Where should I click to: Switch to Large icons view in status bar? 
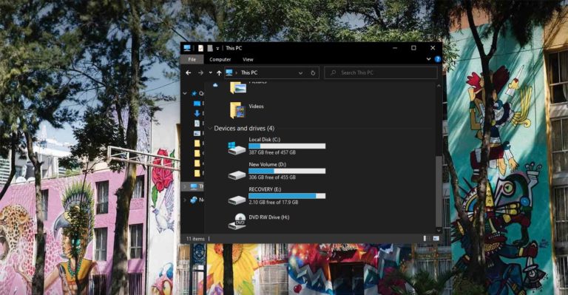(x=436, y=239)
